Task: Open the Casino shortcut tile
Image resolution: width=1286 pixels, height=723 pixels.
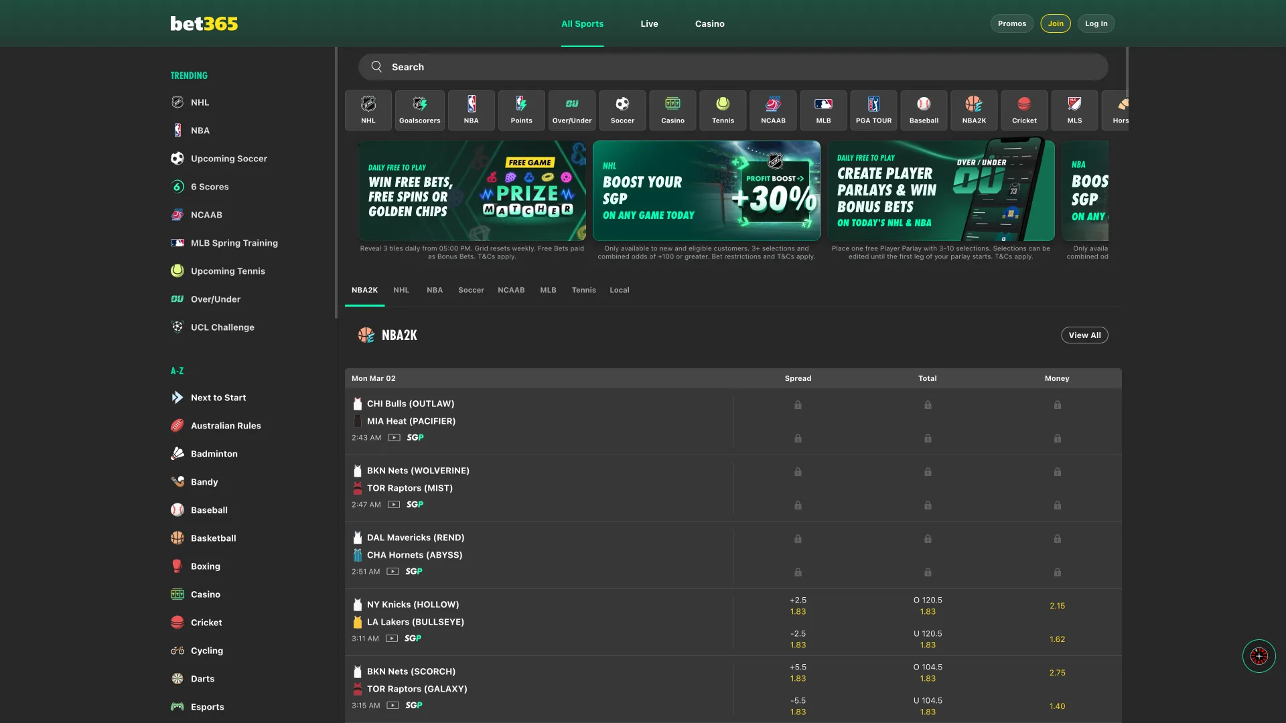Action: point(672,110)
